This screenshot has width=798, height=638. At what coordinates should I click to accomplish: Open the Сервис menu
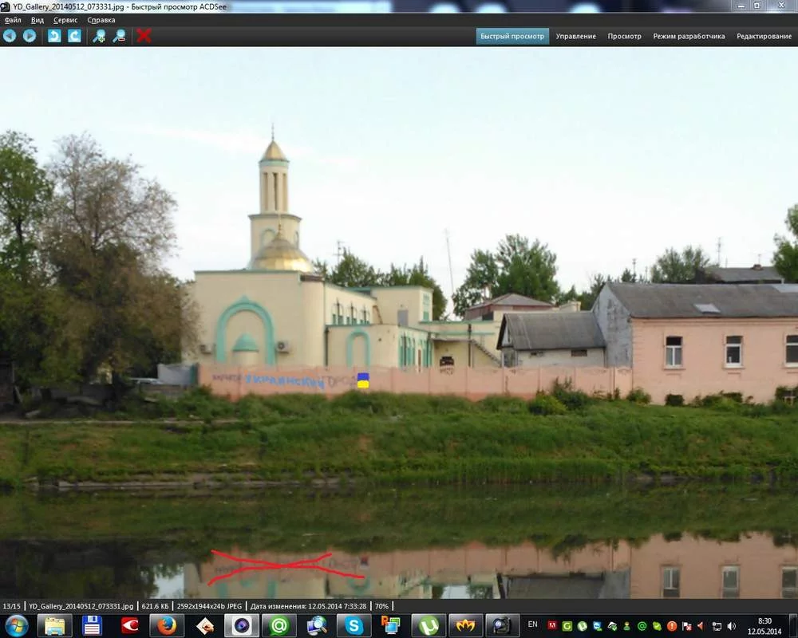[65, 20]
